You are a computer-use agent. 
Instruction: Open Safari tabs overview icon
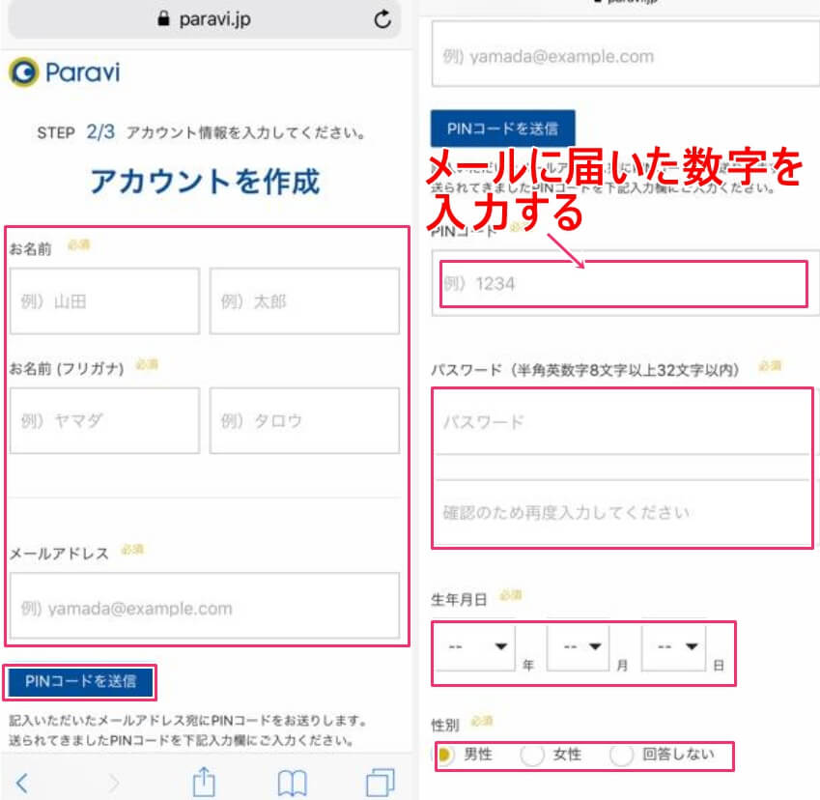coord(381,782)
